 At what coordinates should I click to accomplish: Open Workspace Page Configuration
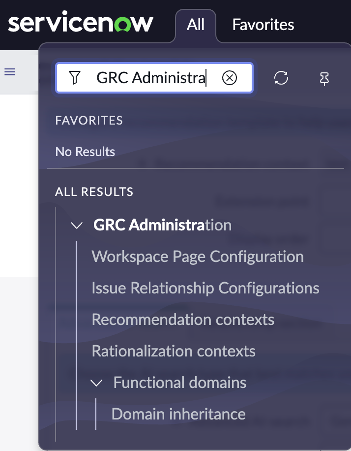[198, 257]
